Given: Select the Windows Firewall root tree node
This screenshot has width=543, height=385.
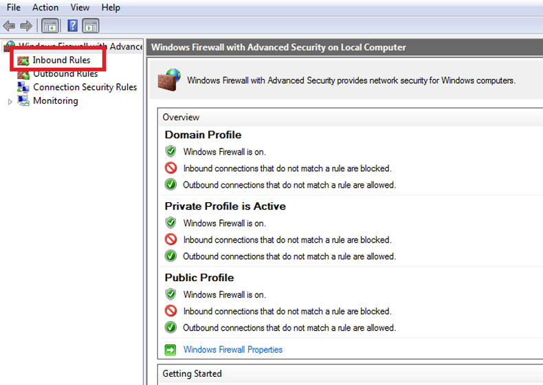Looking at the screenshot, I should click(x=76, y=47).
